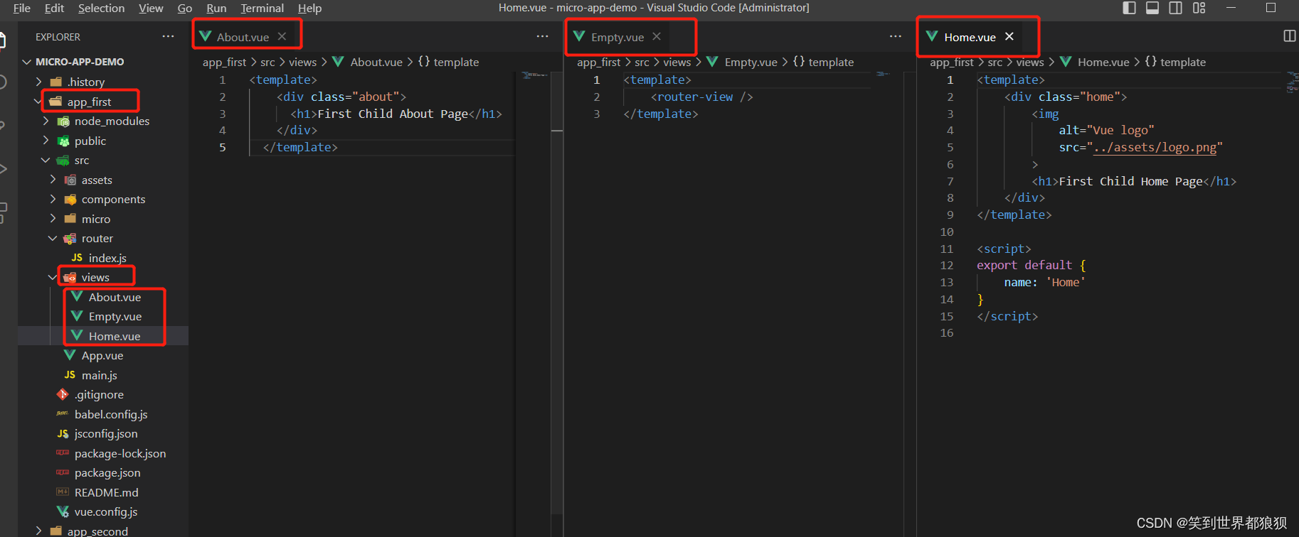Open the Selection menu
Viewport: 1299px width, 537px height.
click(101, 8)
